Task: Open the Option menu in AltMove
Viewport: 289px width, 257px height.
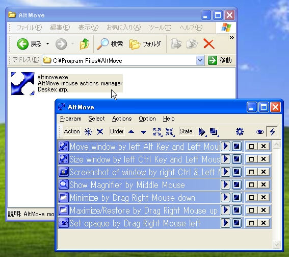Action: pos(147,119)
